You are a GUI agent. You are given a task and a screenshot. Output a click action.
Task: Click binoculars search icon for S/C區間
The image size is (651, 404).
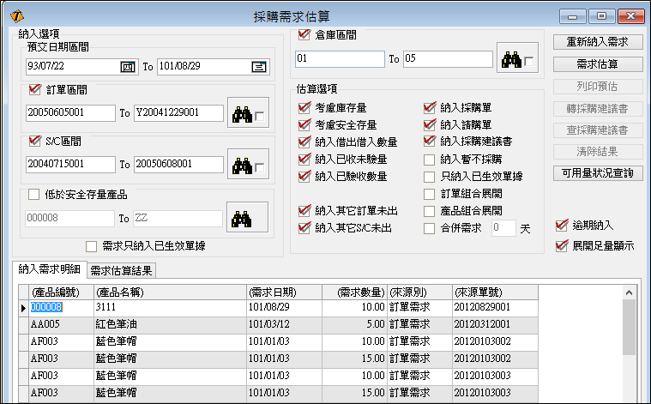239,164
